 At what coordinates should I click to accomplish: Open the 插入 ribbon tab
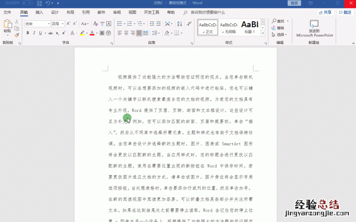[39, 12]
